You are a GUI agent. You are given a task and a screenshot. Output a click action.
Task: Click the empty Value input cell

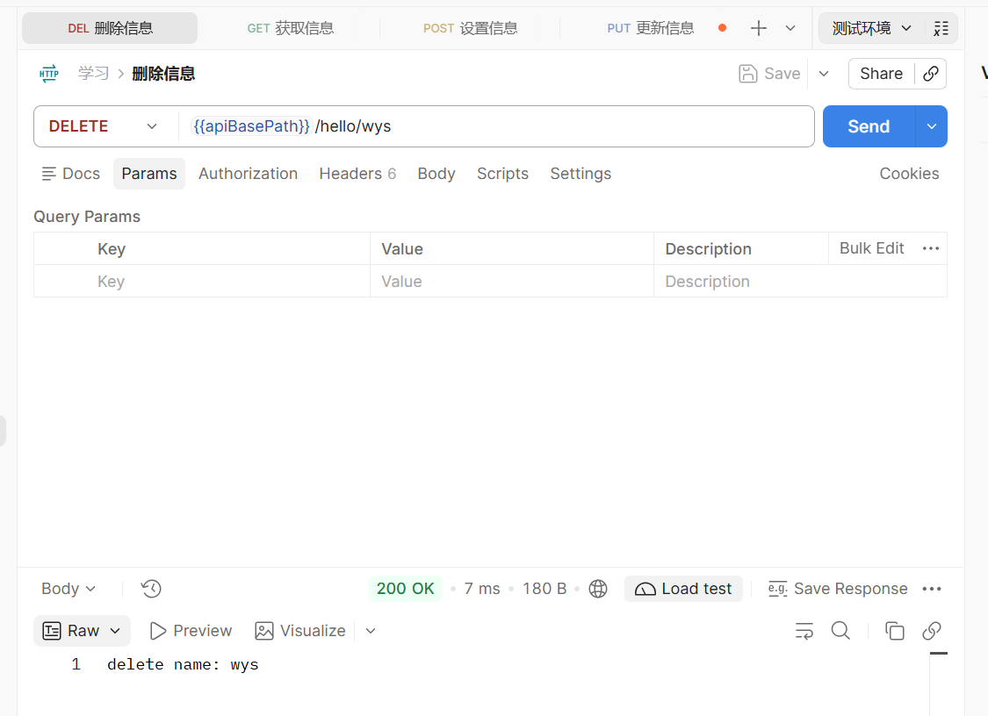512,282
